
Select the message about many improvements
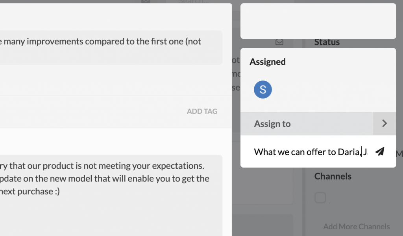pyautogui.click(x=111, y=48)
